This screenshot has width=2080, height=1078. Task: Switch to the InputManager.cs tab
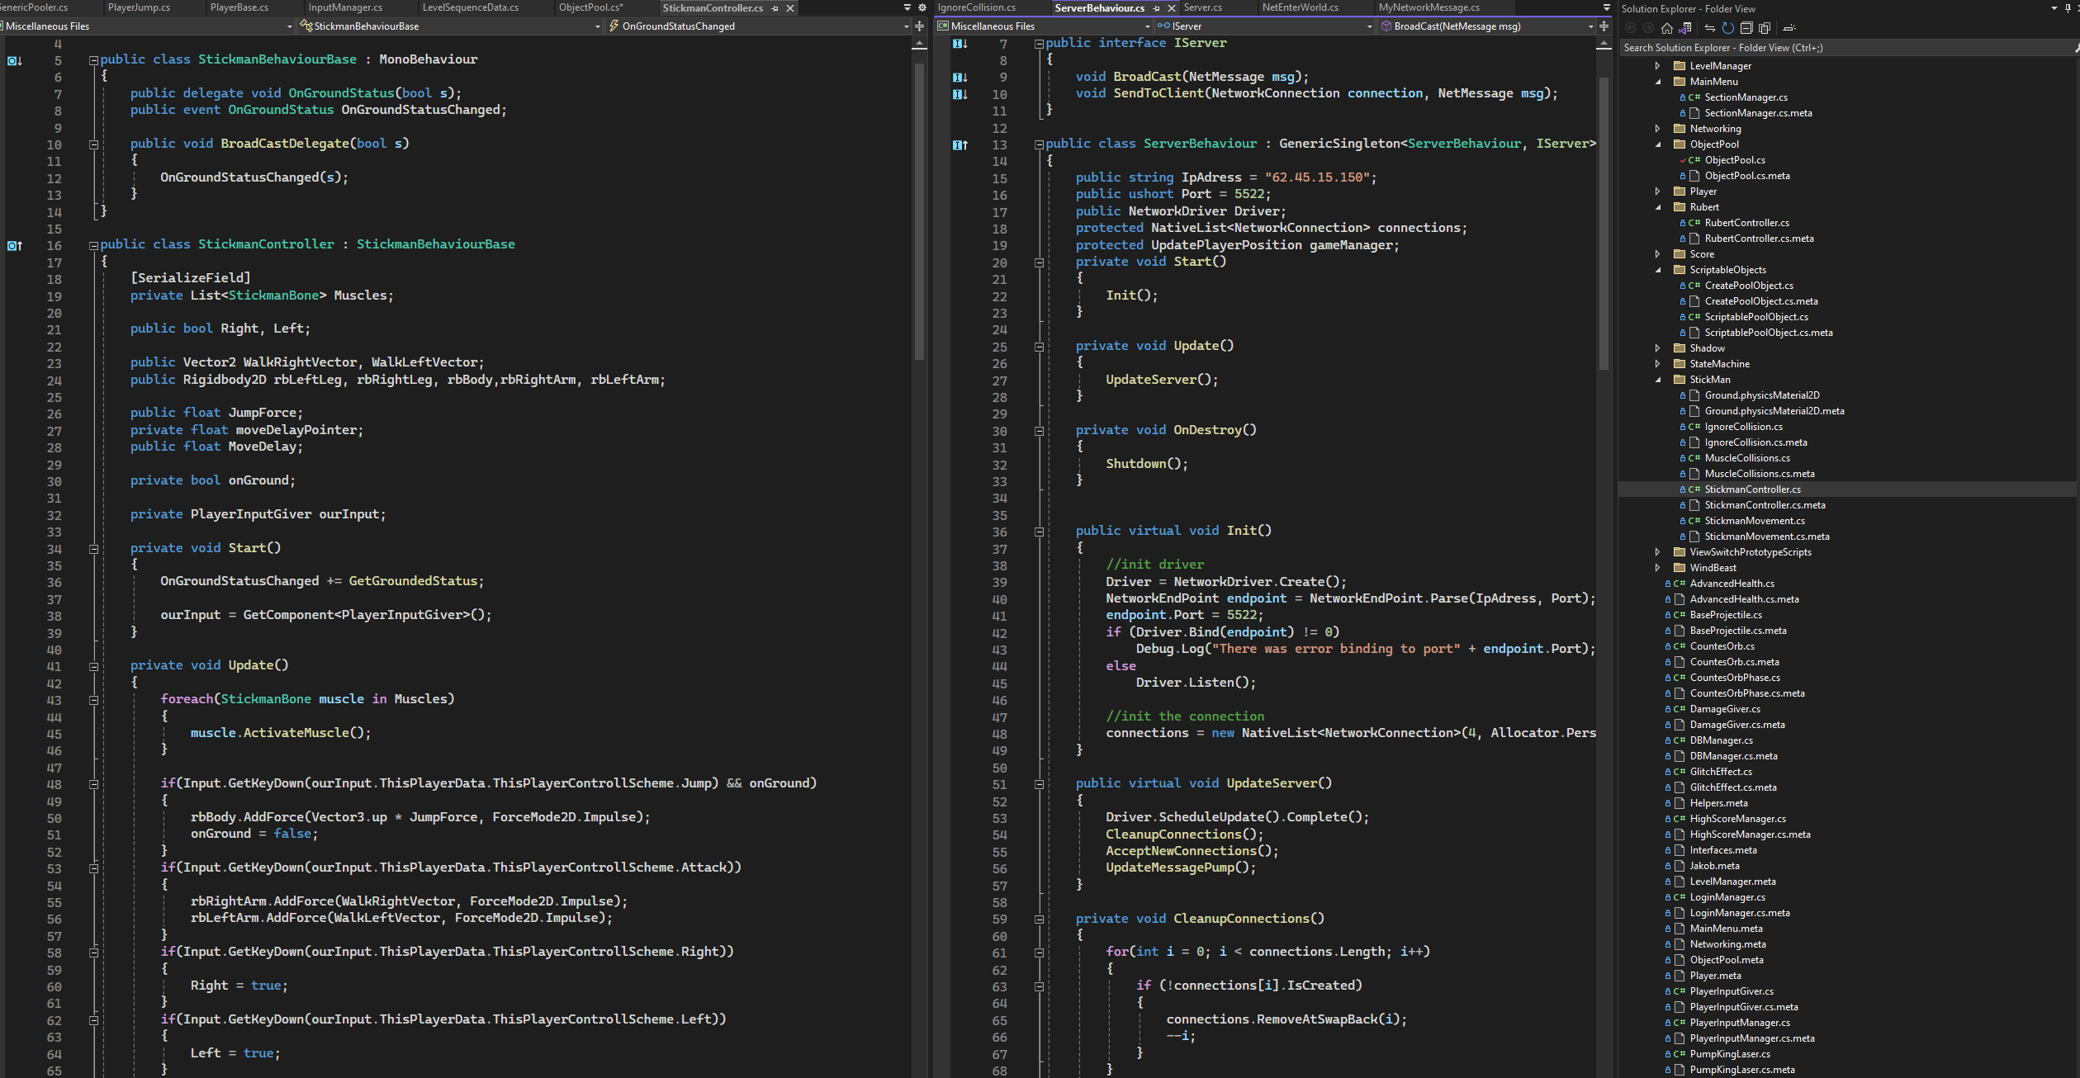pyautogui.click(x=345, y=7)
